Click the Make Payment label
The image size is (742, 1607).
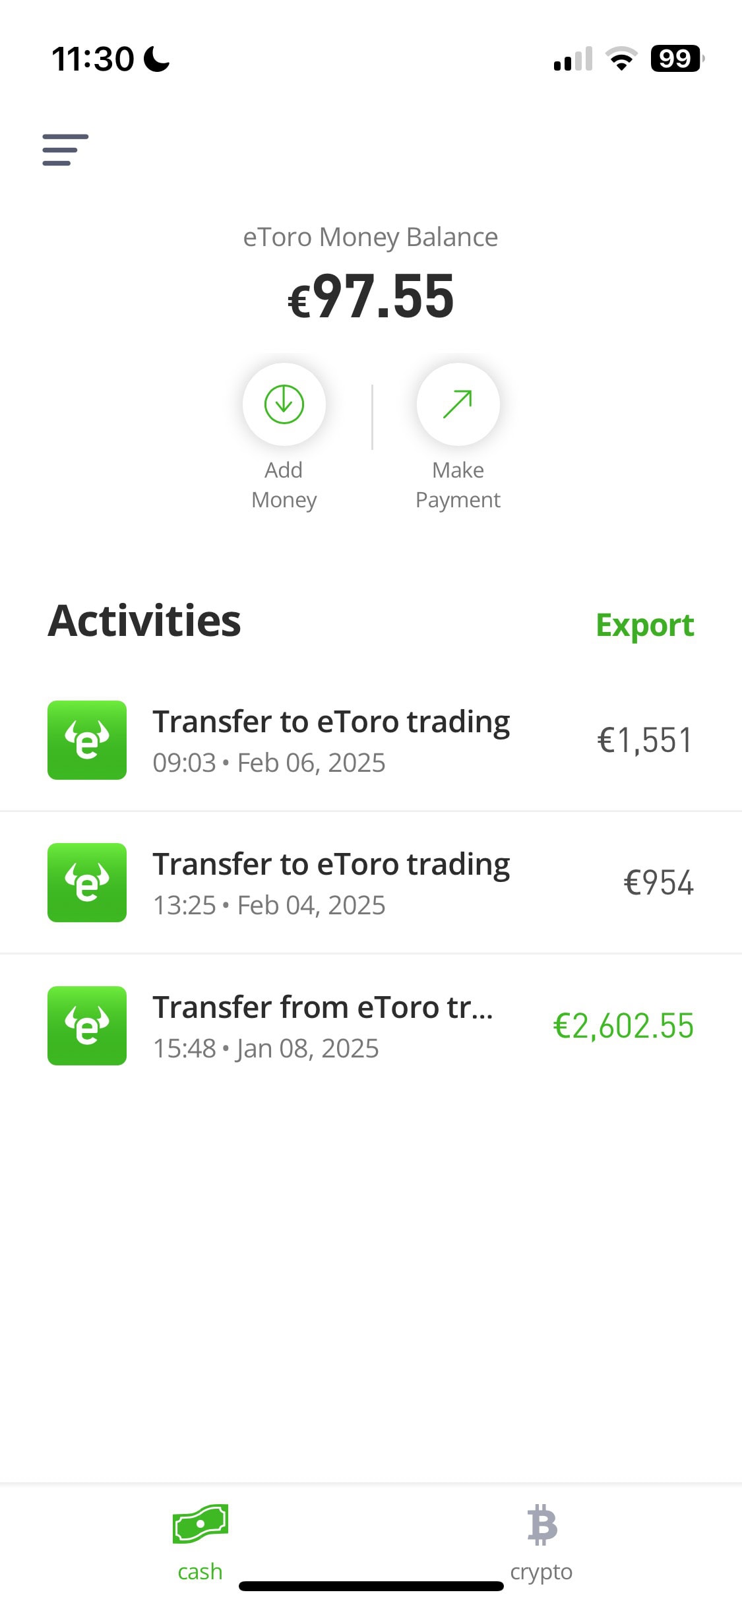point(458,485)
